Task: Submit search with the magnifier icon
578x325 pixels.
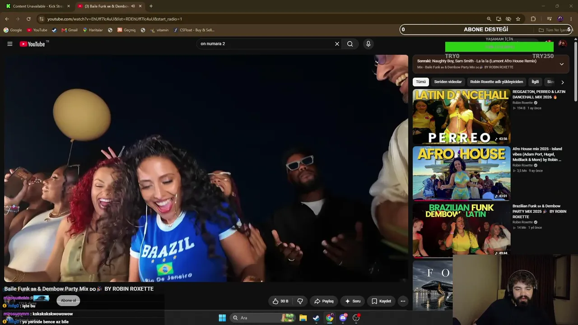Action: pyautogui.click(x=350, y=44)
